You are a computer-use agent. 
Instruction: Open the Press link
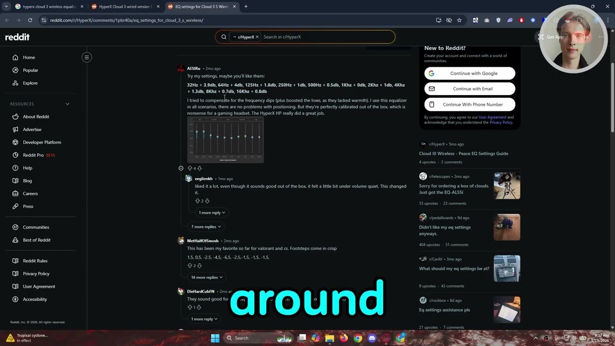[x=28, y=206]
